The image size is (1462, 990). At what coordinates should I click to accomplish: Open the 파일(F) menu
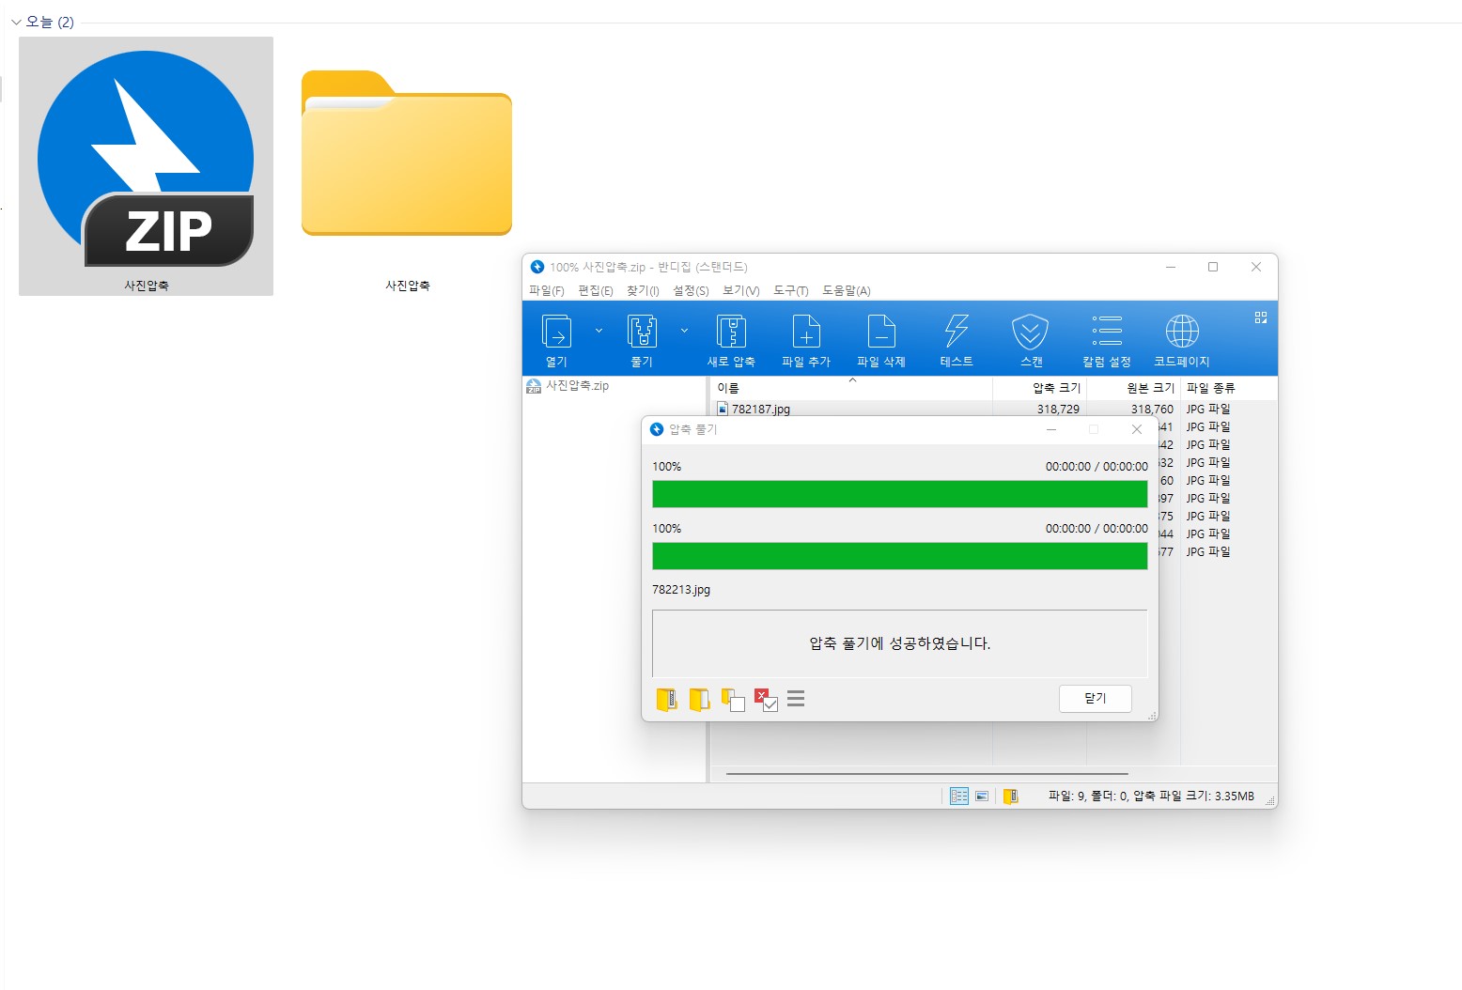[x=547, y=290]
